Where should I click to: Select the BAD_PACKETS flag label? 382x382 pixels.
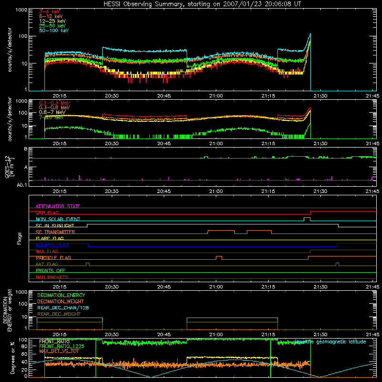(52, 277)
